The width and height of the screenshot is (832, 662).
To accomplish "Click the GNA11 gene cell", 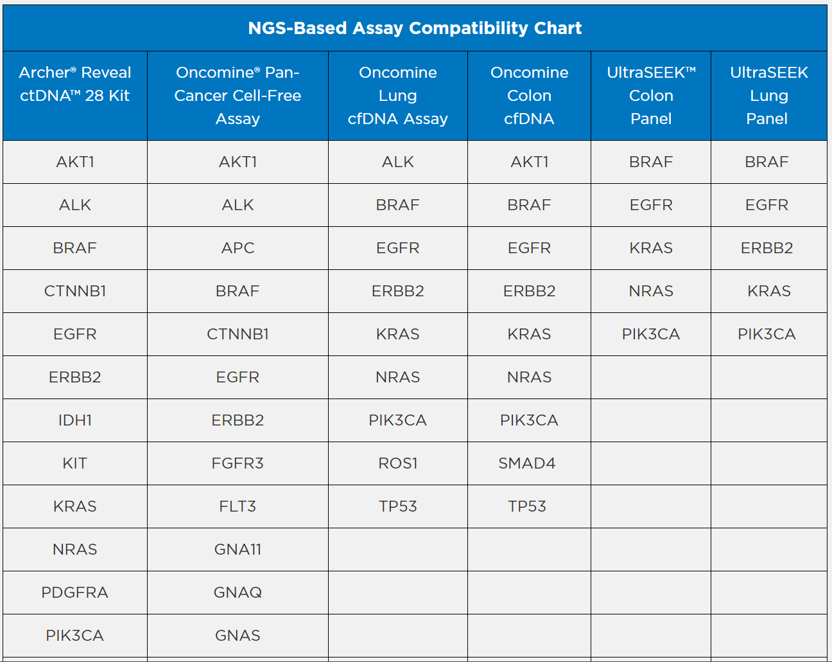I will [238, 550].
